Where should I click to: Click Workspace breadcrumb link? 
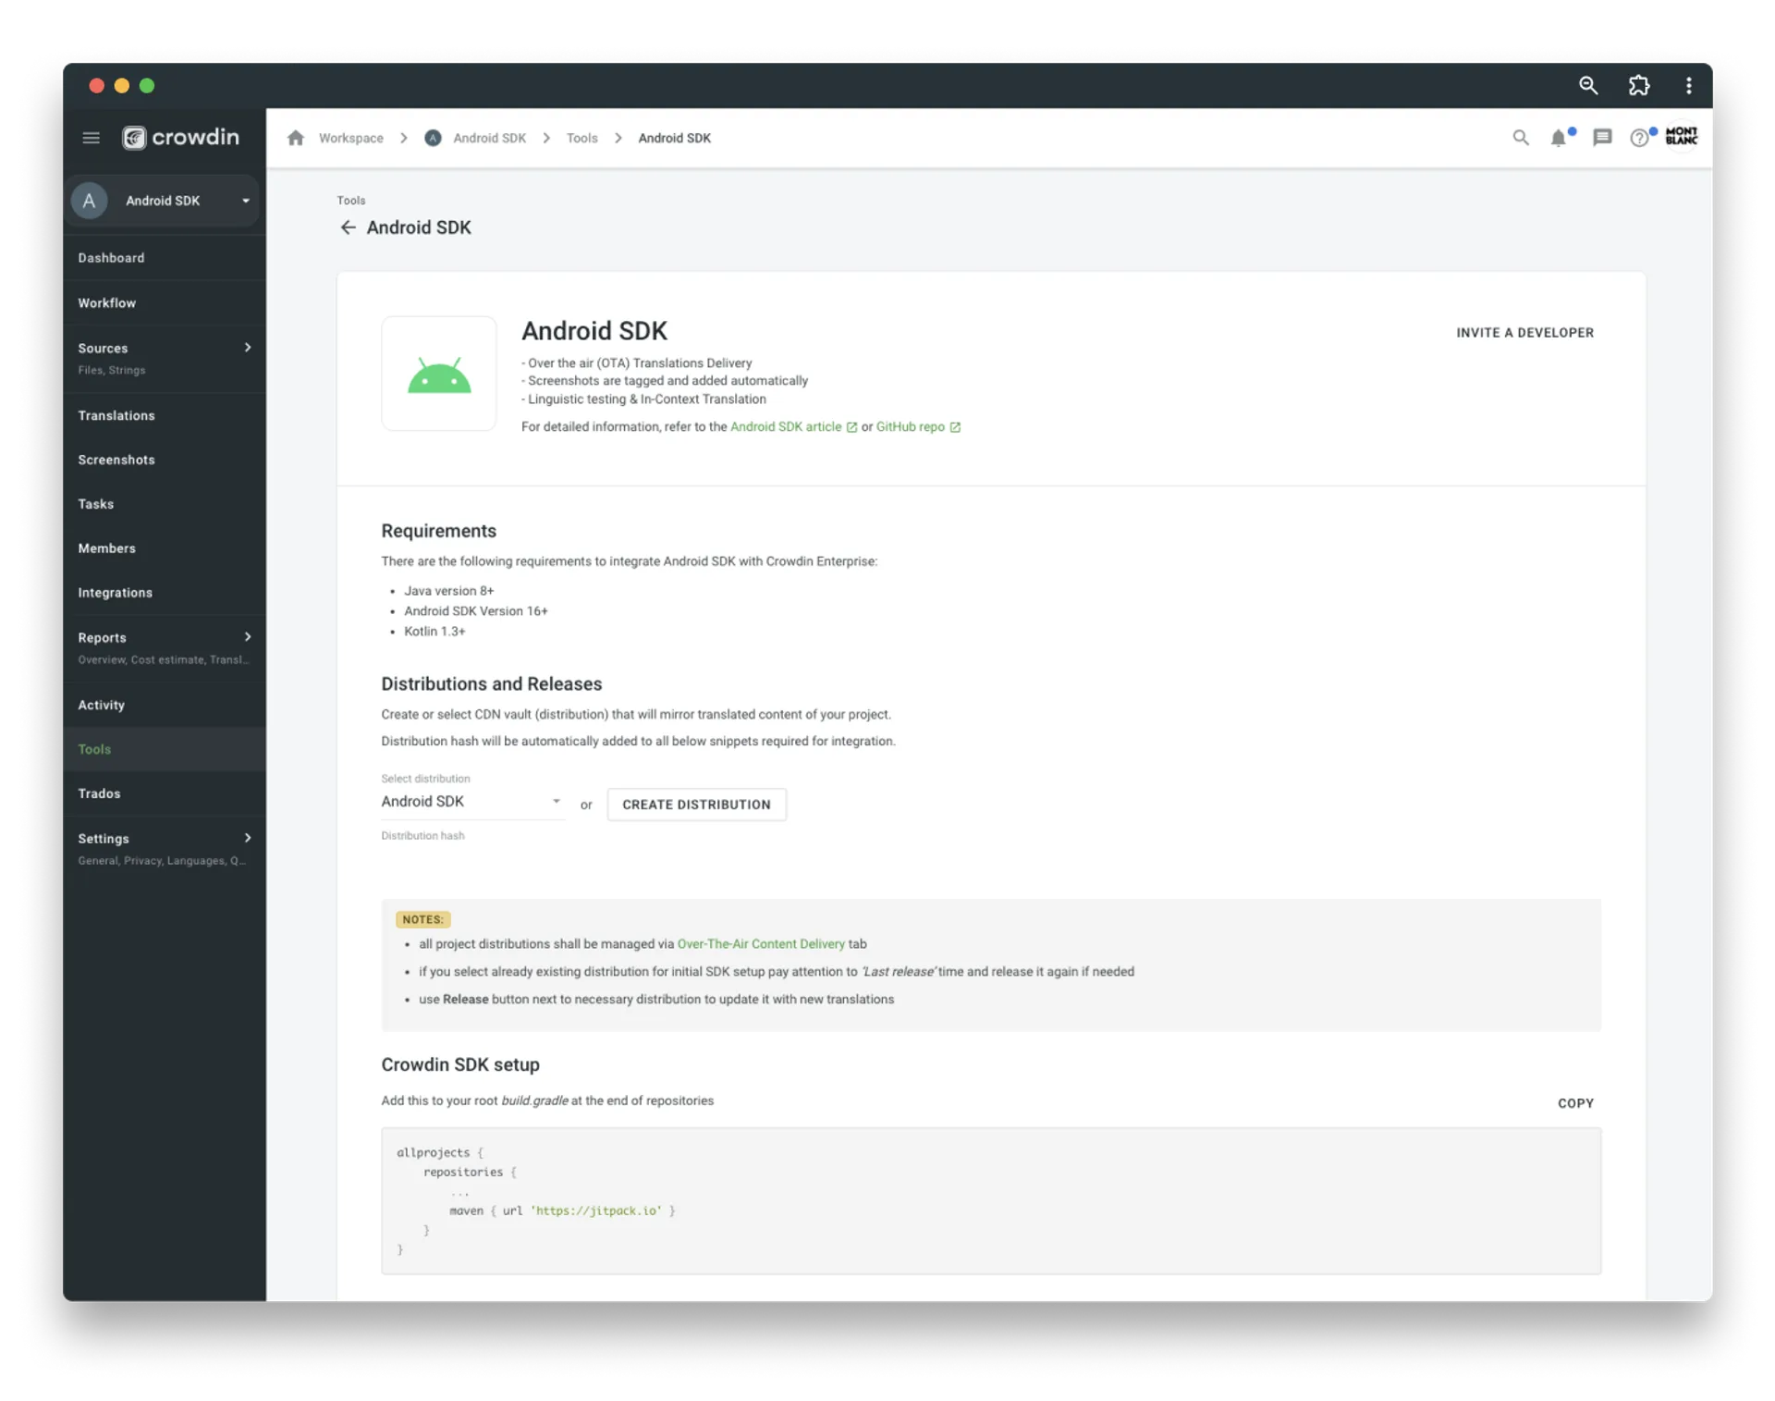tap(351, 138)
